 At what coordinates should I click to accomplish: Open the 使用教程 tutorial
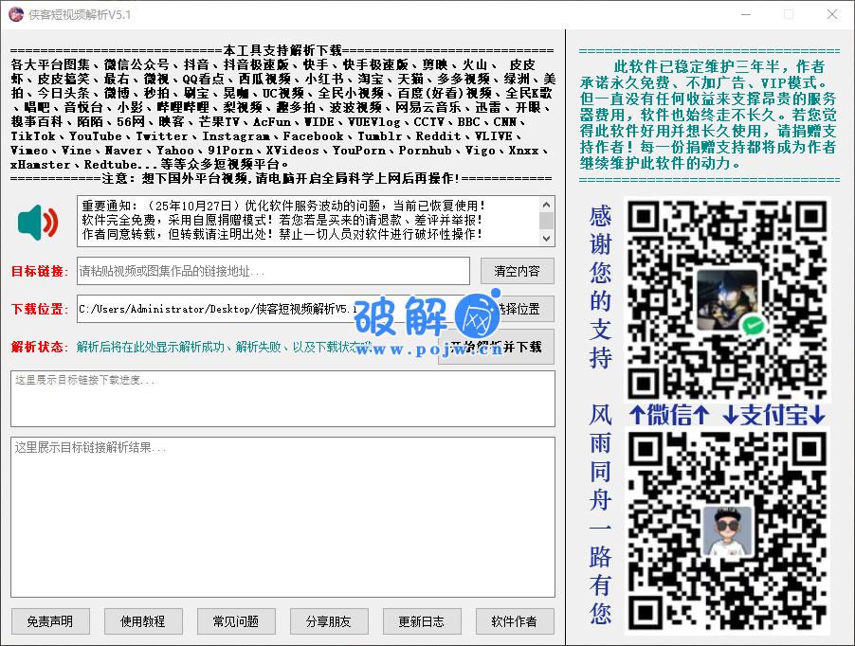click(143, 621)
